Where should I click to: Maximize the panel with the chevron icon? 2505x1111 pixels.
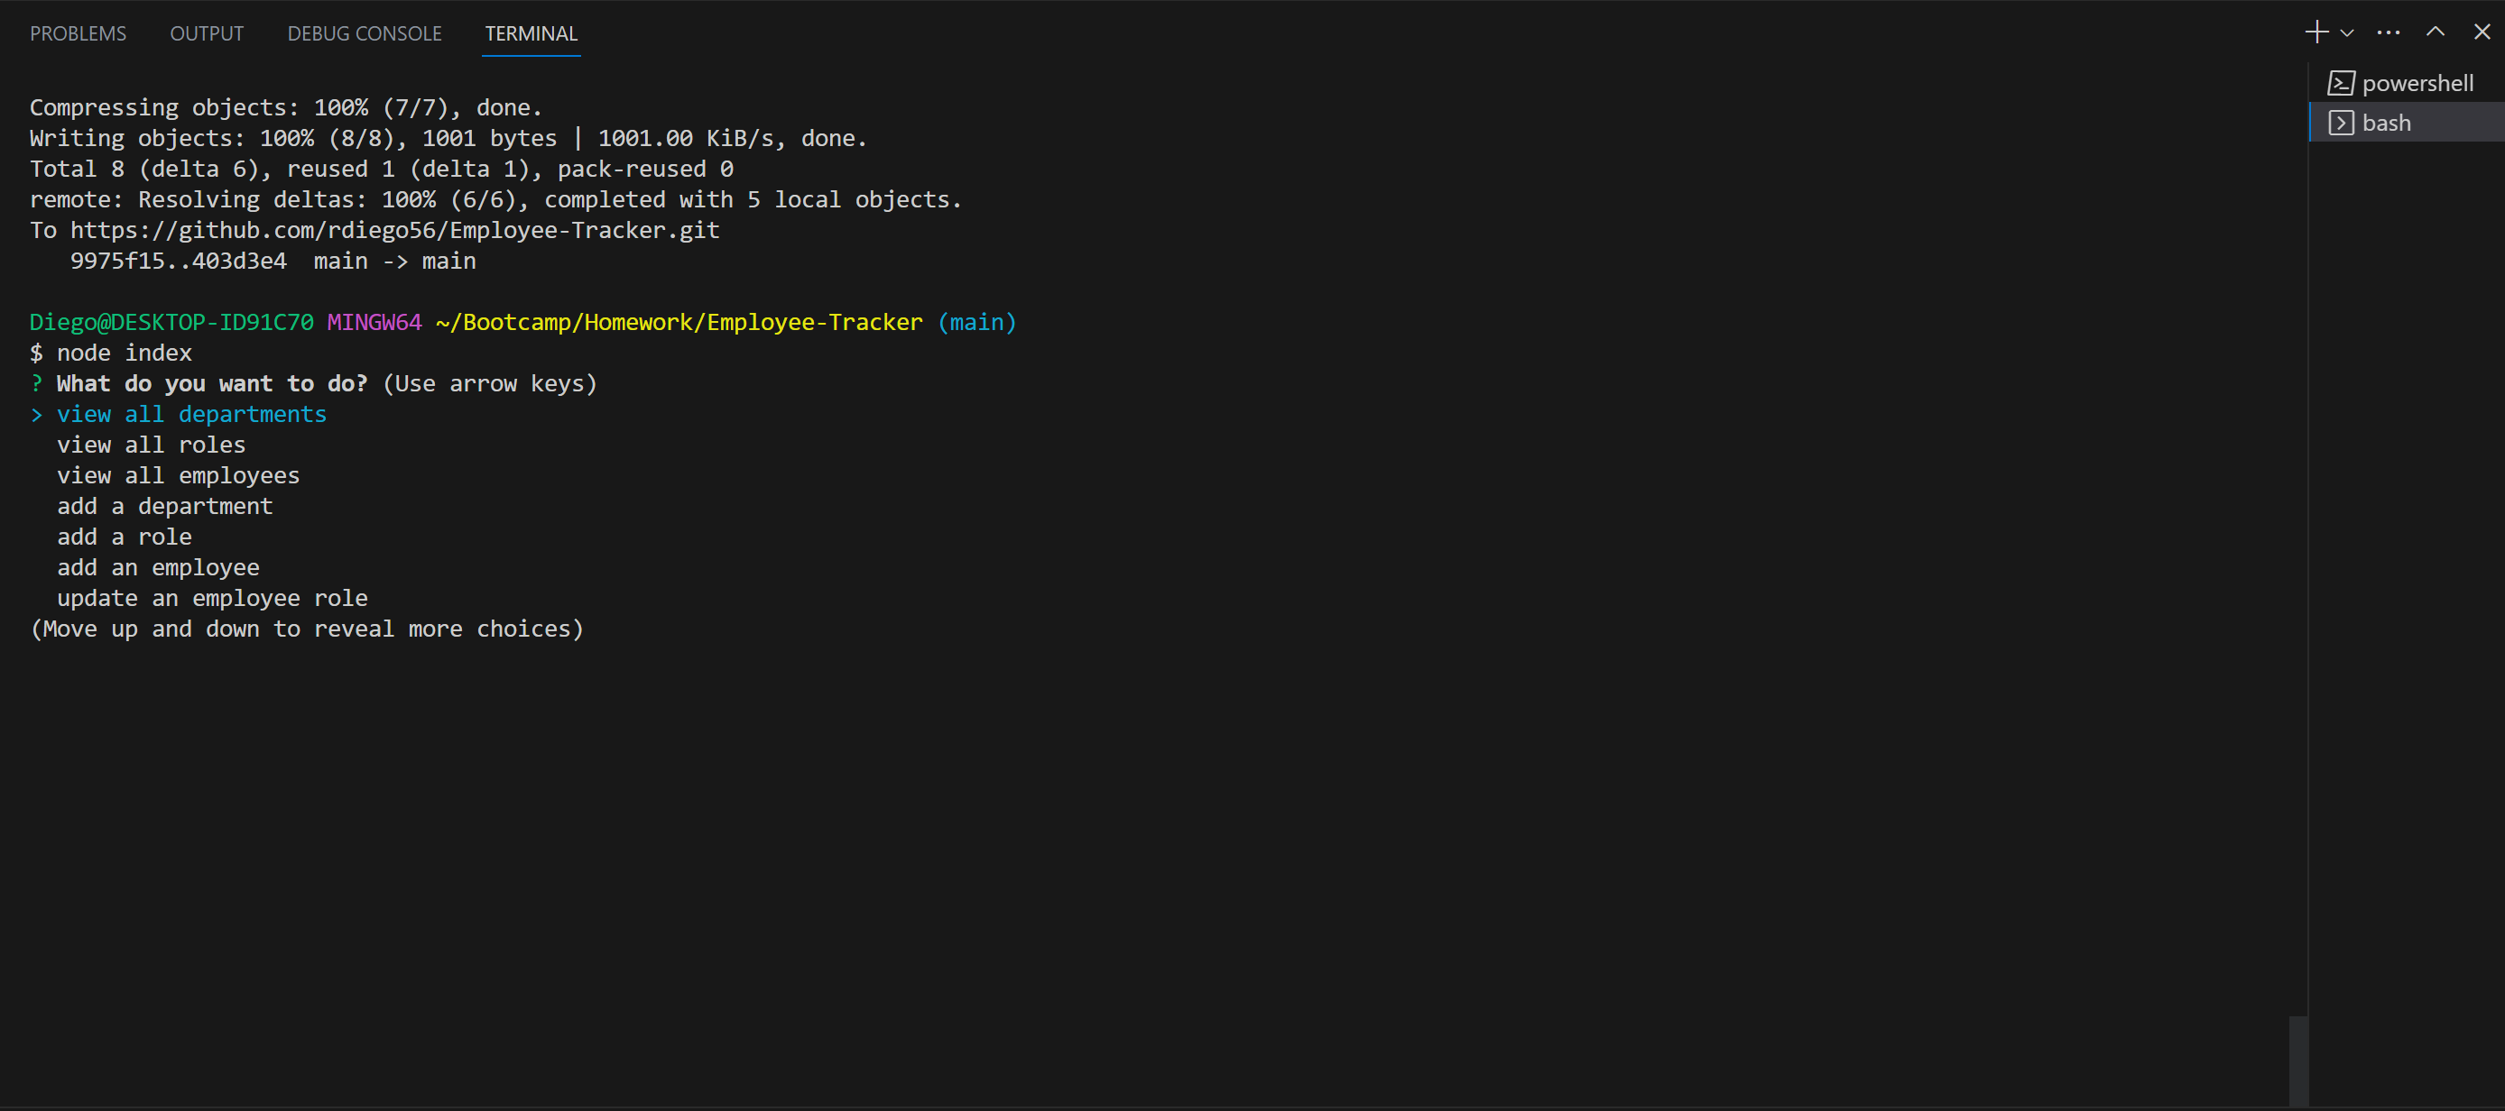click(x=2435, y=31)
